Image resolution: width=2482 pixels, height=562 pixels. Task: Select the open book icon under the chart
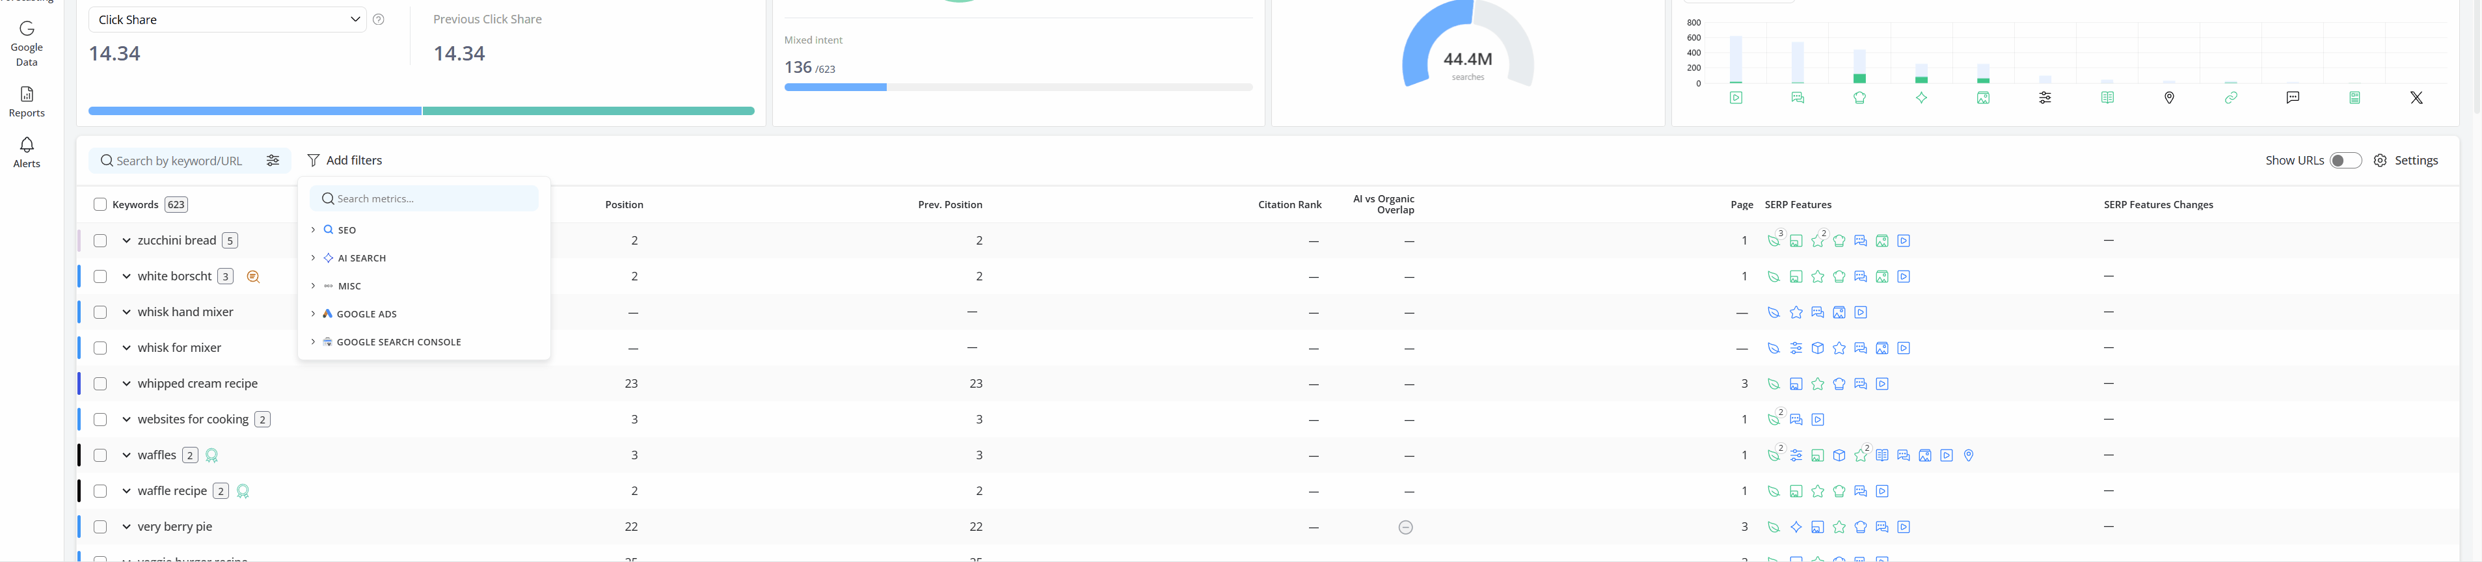2107,98
